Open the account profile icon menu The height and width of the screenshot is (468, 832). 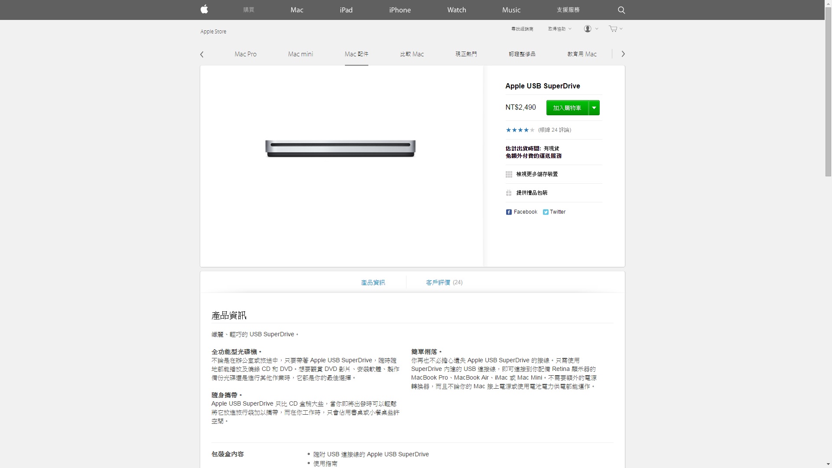(x=588, y=29)
